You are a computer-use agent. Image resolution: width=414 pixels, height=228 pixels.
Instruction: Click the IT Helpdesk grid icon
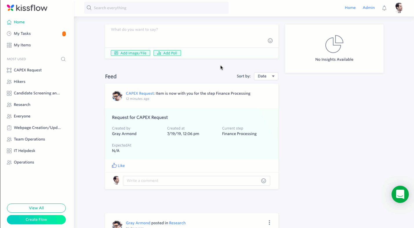tap(9, 151)
